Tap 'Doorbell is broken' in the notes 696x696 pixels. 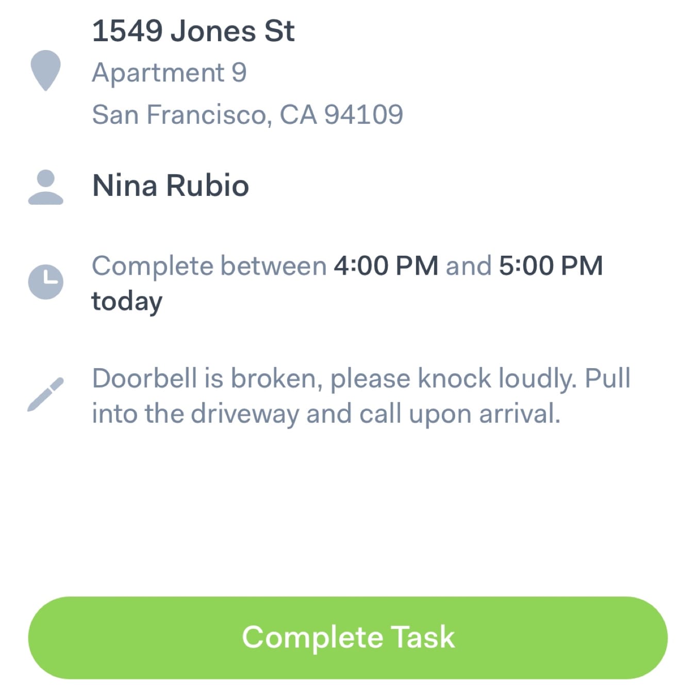point(207,378)
